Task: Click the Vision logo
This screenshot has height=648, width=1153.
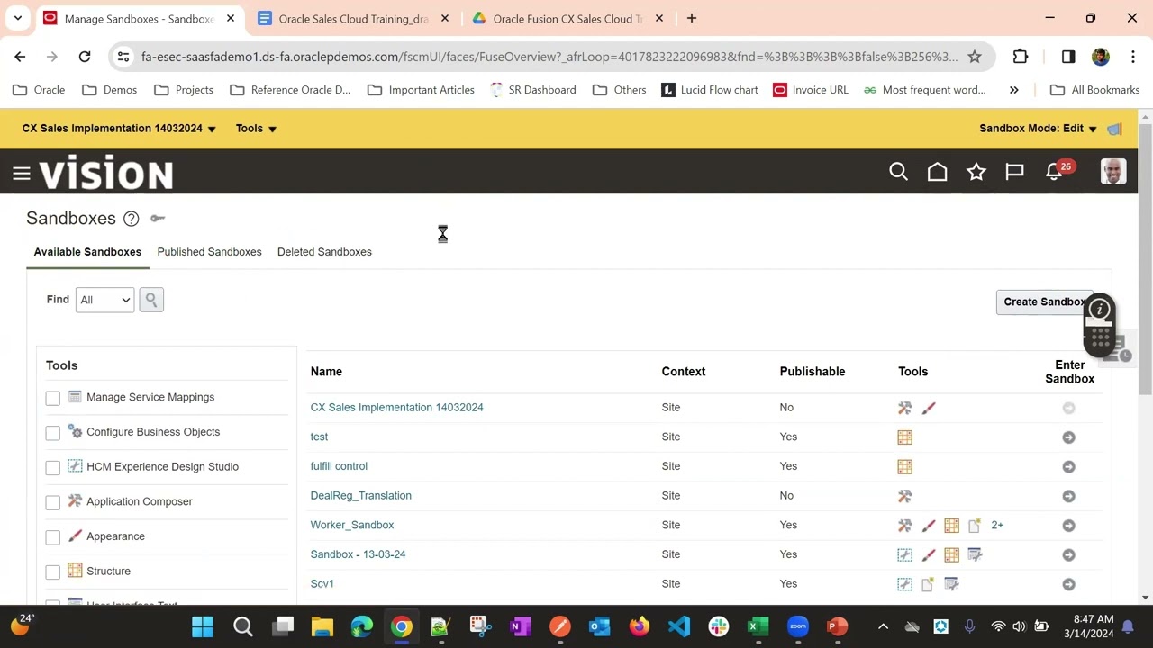Action: [106, 173]
